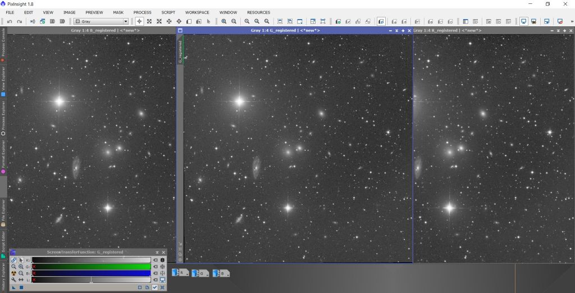Open the PROCESS menu

pyautogui.click(x=142, y=12)
